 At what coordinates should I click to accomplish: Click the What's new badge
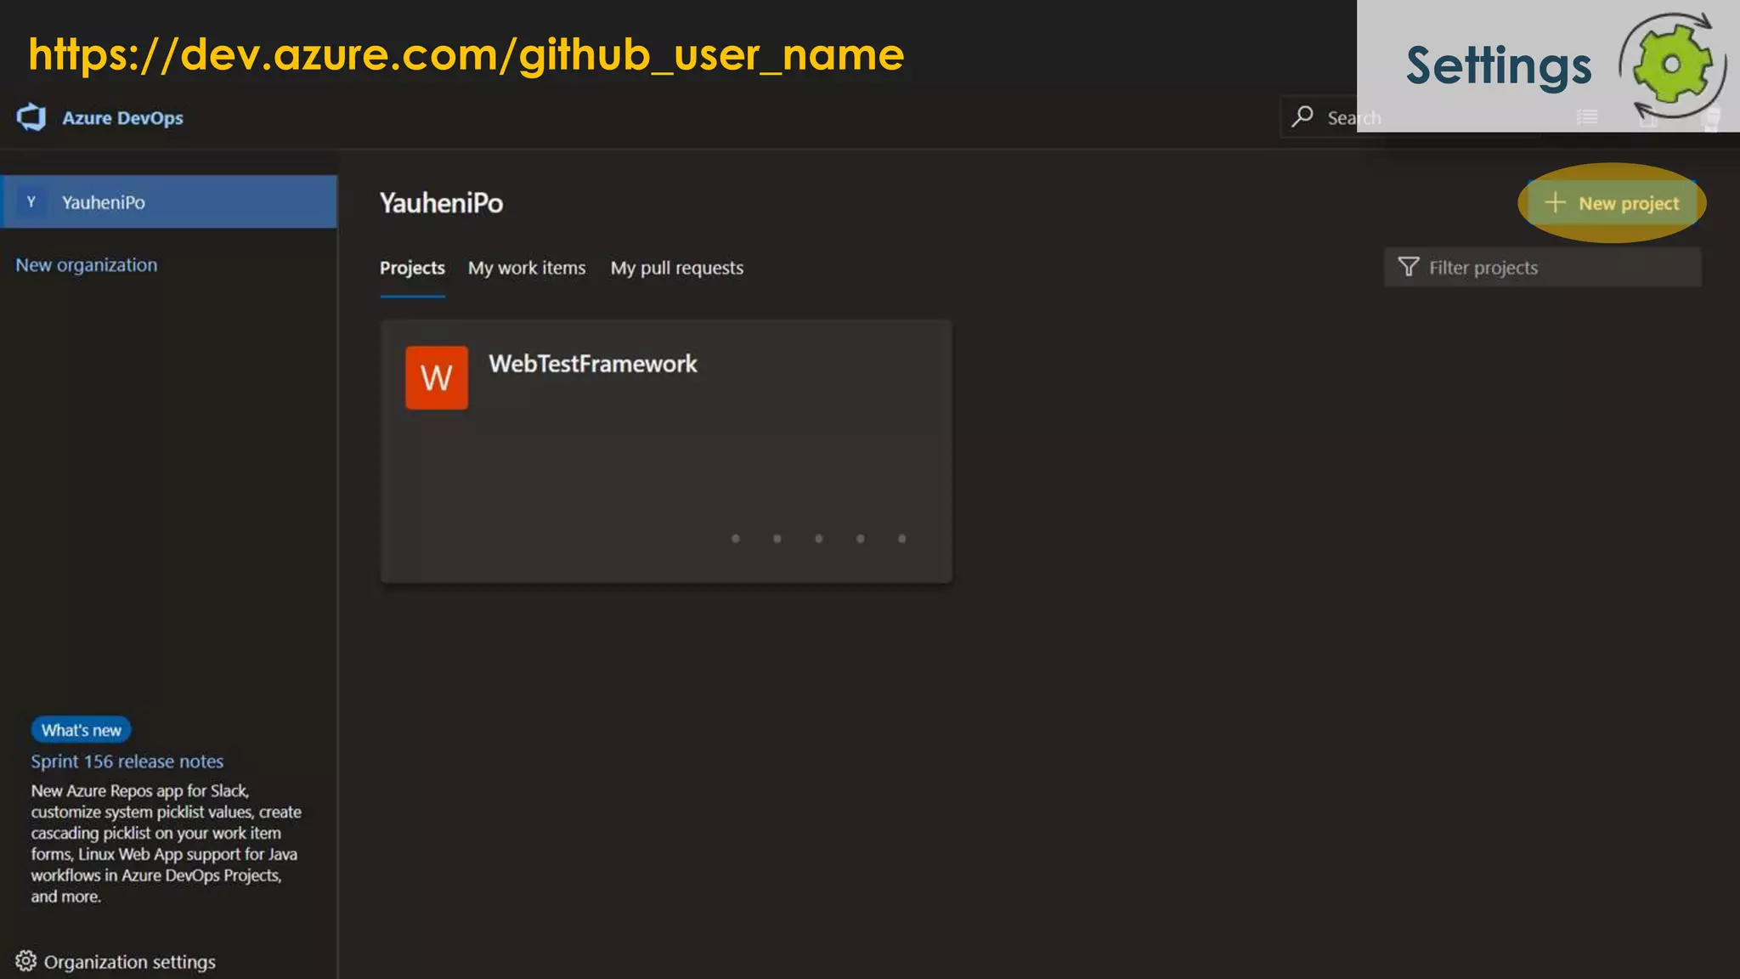click(x=82, y=730)
